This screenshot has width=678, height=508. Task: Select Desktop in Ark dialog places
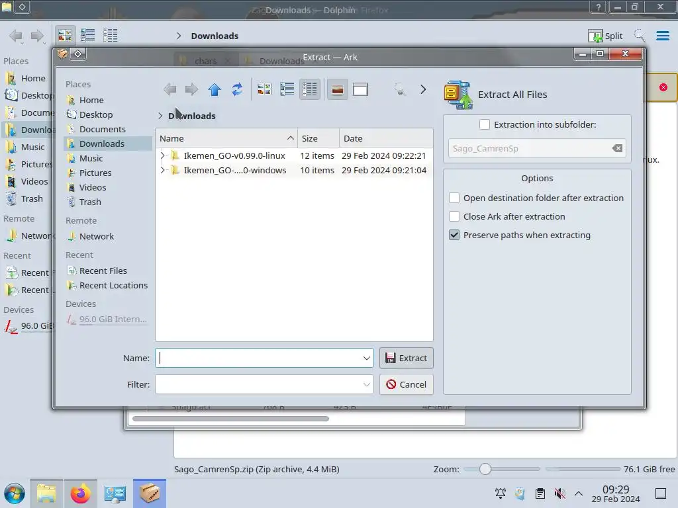[108, 114]
